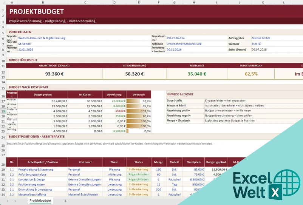Select column E header

(x=139, y=2)
